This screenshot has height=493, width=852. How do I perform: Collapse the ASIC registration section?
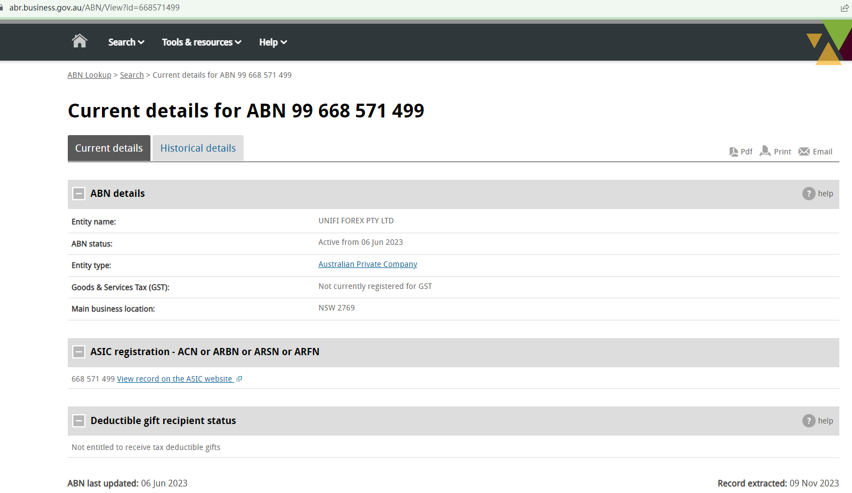[79, 352]
